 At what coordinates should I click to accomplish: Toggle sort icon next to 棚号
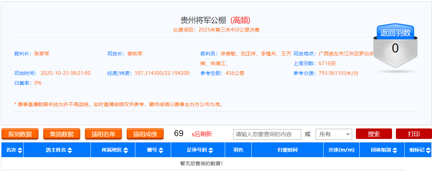click(161, 150)
